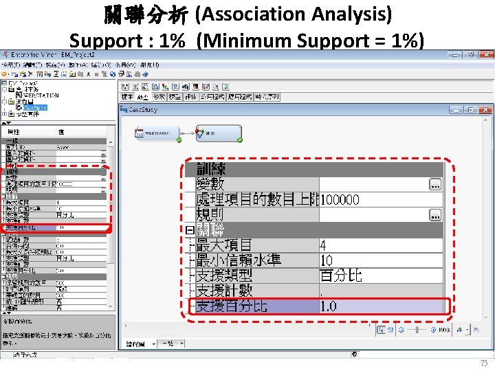This screenshot has height=371, width=495.
Task: Click the 最小信賴水準 value 10 in properties
Action: [81, 209]
